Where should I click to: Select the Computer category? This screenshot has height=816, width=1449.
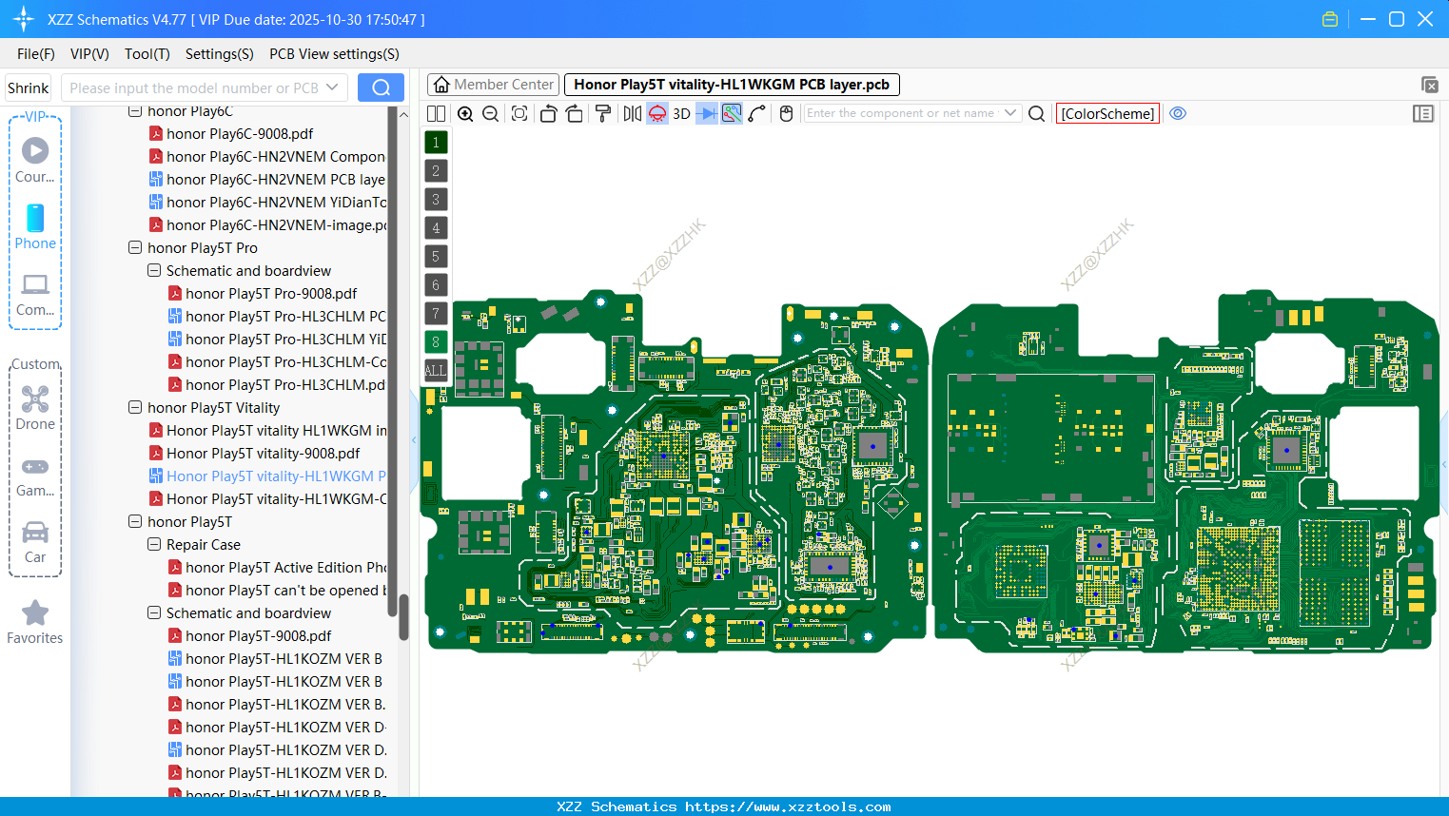point(35,294)
